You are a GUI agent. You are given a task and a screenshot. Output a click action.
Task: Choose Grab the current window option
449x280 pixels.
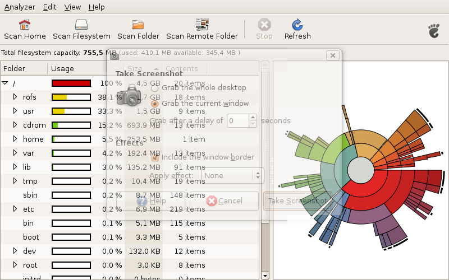point(155,104)
